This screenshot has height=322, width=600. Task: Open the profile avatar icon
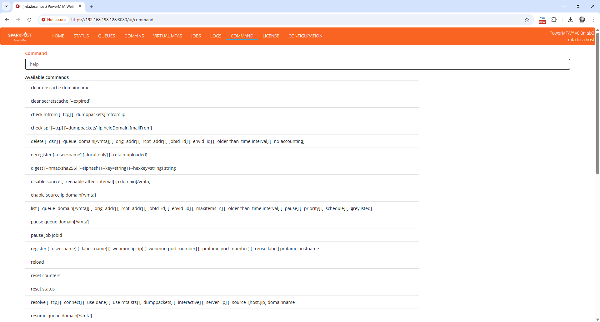[582, 20]
